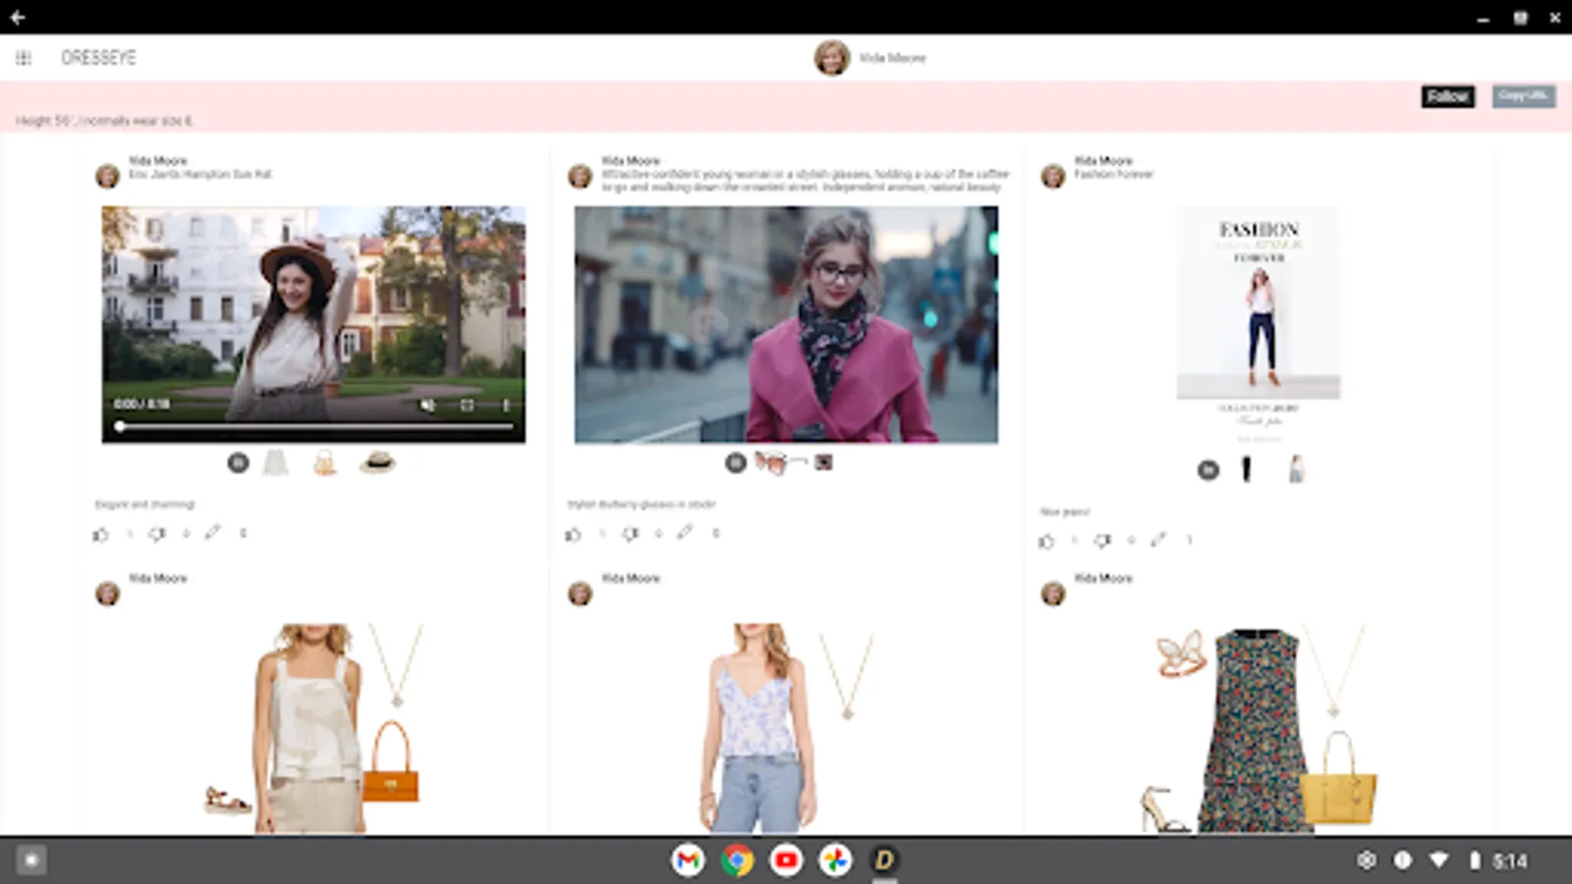Click the round shop icon under Fashion Forever image

1207,470
